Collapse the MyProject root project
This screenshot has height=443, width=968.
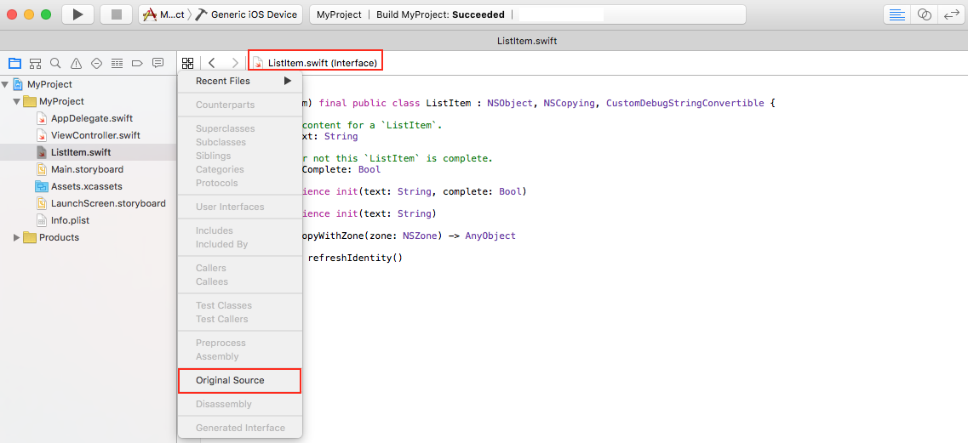[6, 84]
